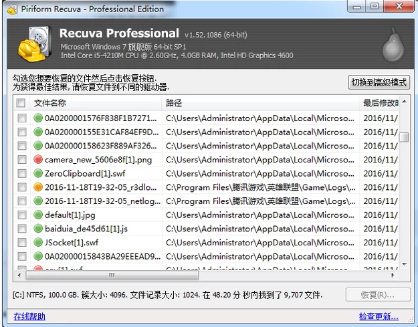Click green status dot for 2016-11-18T19-32-05_netlog file

point(38,201)
